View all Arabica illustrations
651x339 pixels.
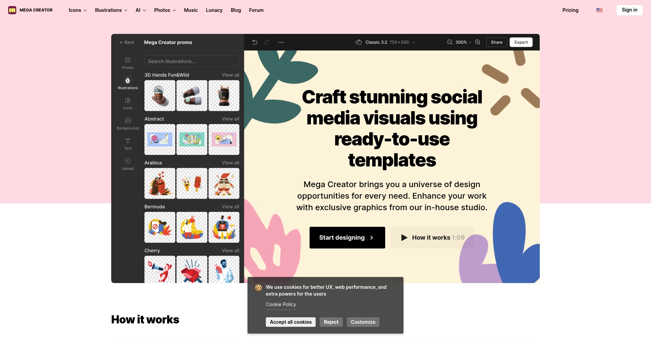coord(231,163)
